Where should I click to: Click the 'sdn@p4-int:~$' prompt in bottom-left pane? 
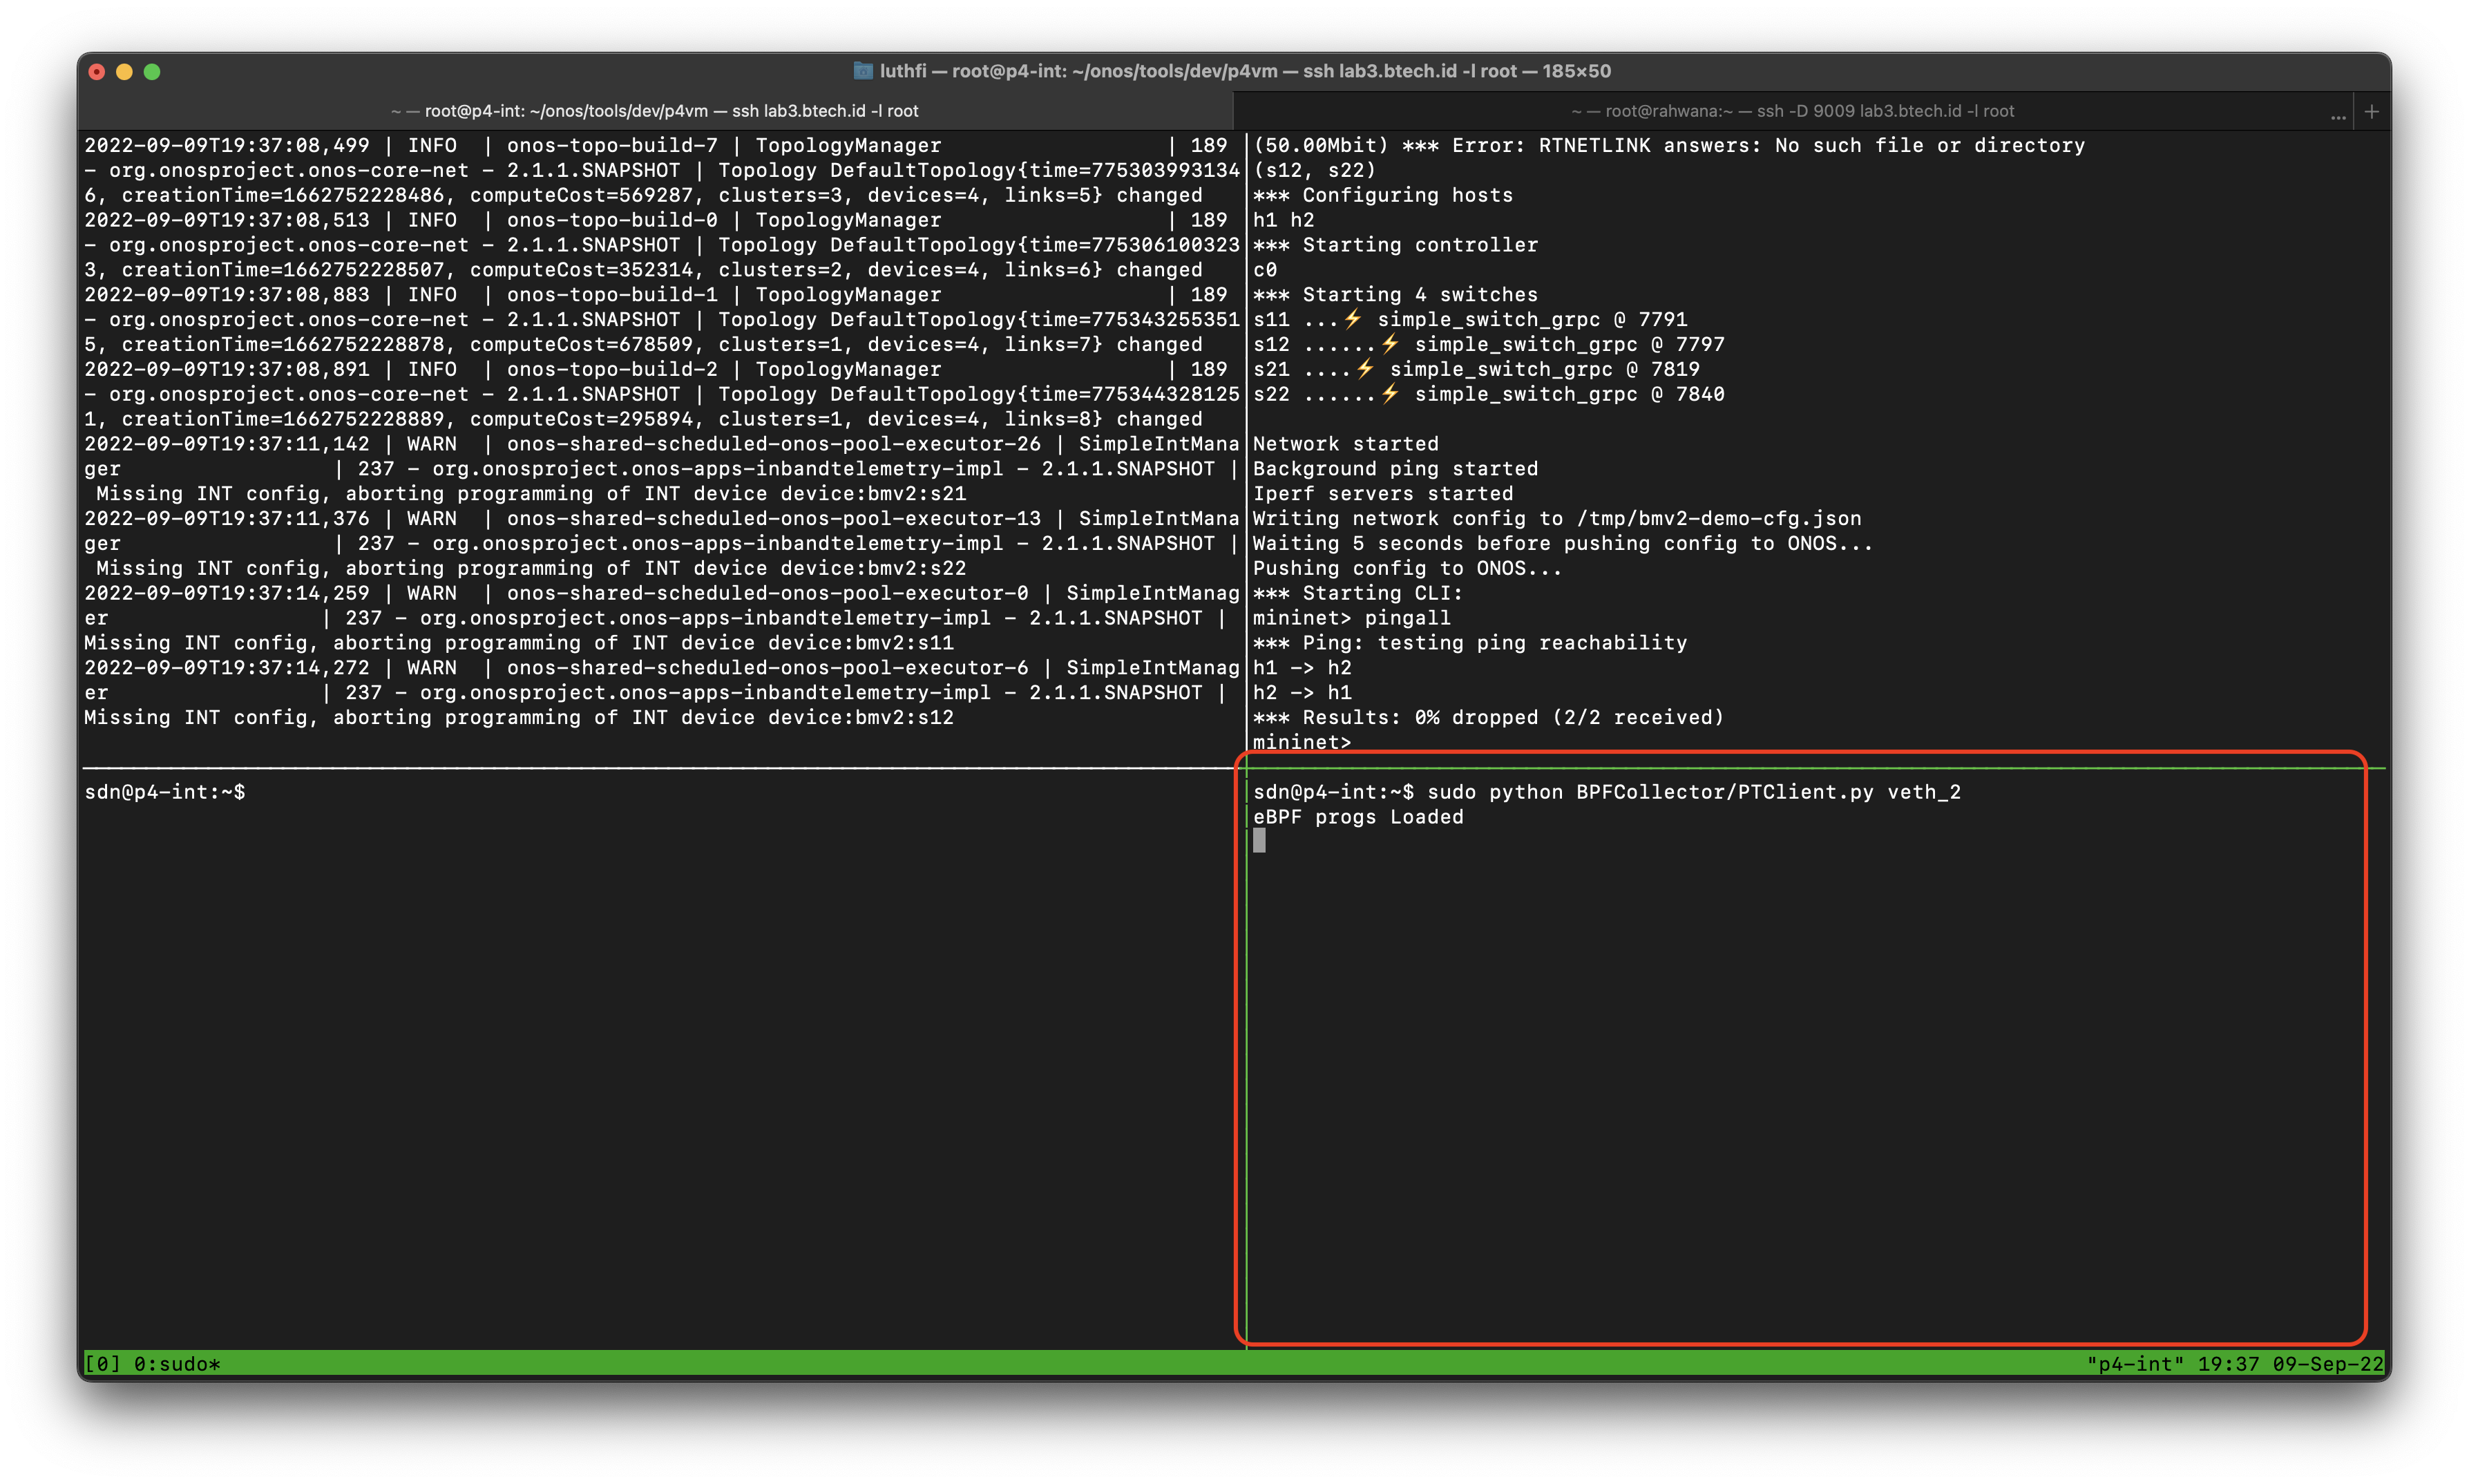coord(165,792)
